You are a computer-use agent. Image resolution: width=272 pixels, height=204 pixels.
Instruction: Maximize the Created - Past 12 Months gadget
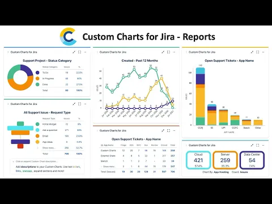pos(168,52)
